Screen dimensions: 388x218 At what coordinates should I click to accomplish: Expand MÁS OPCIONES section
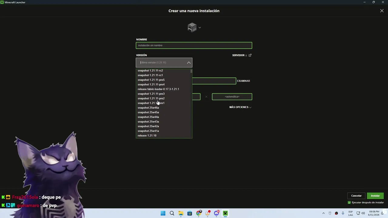[240, 107]
